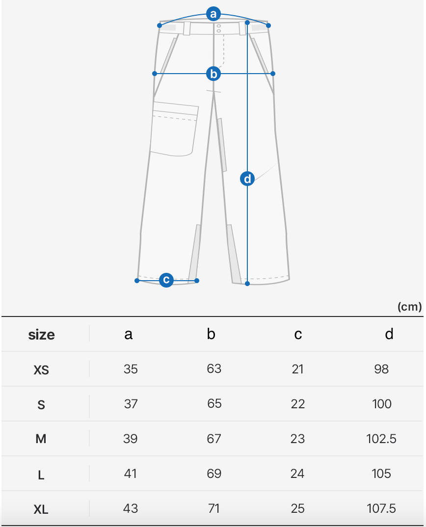Choose the XS size row label
The image size is (426, 527).
[x=41, y=370]
